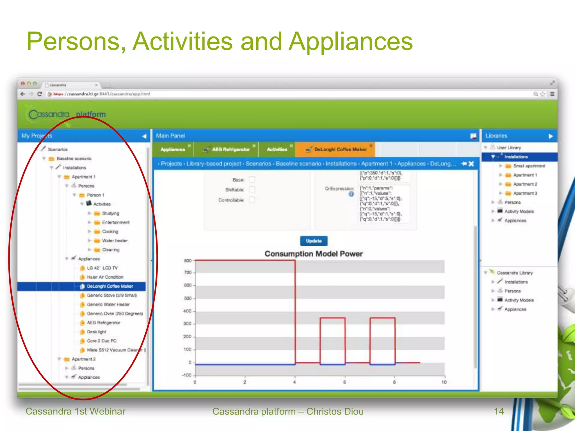Click the Cooking folder icon

pos(97,231)
